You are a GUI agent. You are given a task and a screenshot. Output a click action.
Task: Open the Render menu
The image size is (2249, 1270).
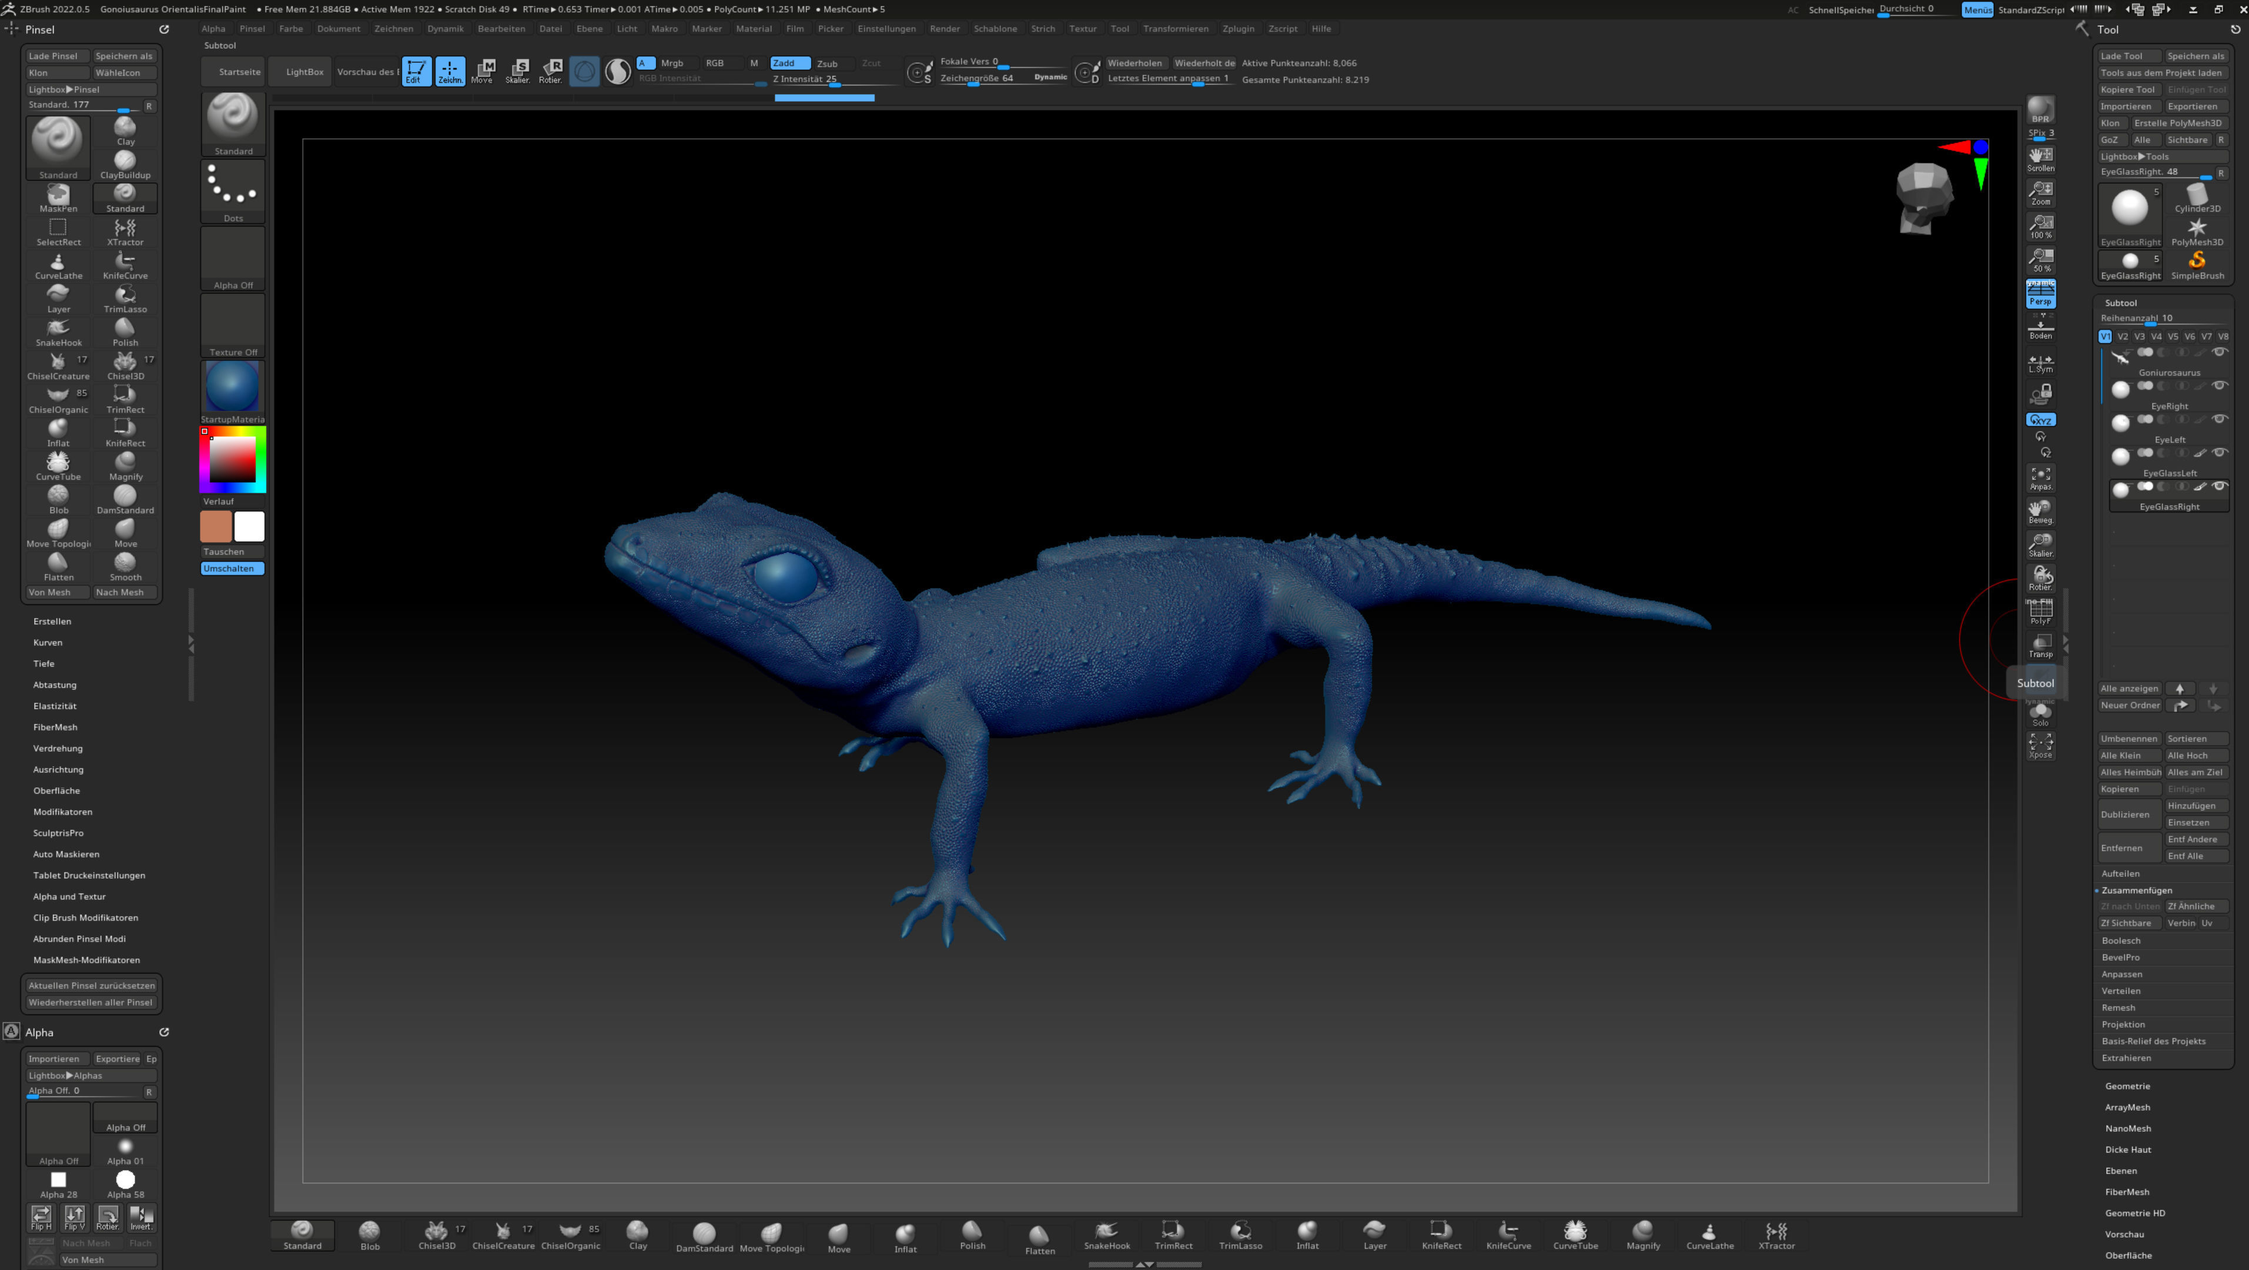pos(944,29)
